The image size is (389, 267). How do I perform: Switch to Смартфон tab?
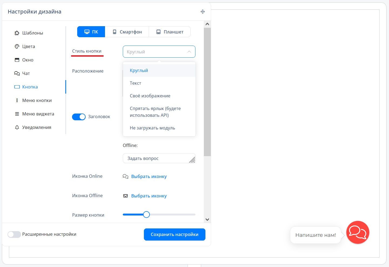127,32
